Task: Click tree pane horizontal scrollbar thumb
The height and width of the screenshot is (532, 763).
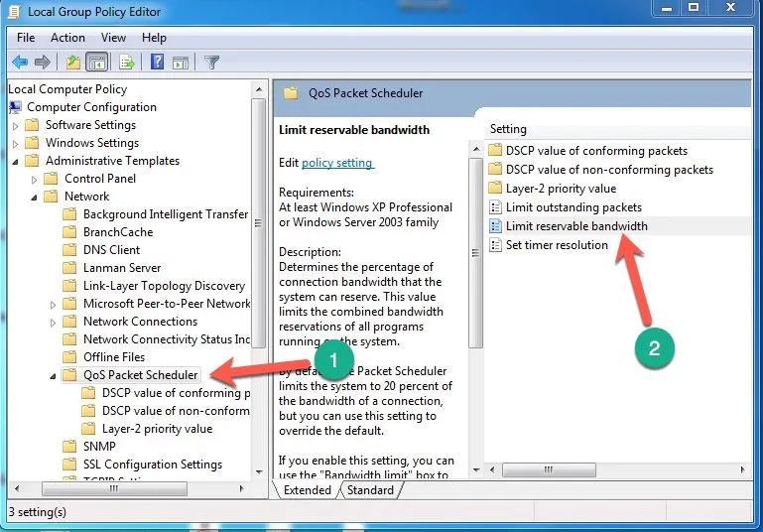Action: pos(114,488)
